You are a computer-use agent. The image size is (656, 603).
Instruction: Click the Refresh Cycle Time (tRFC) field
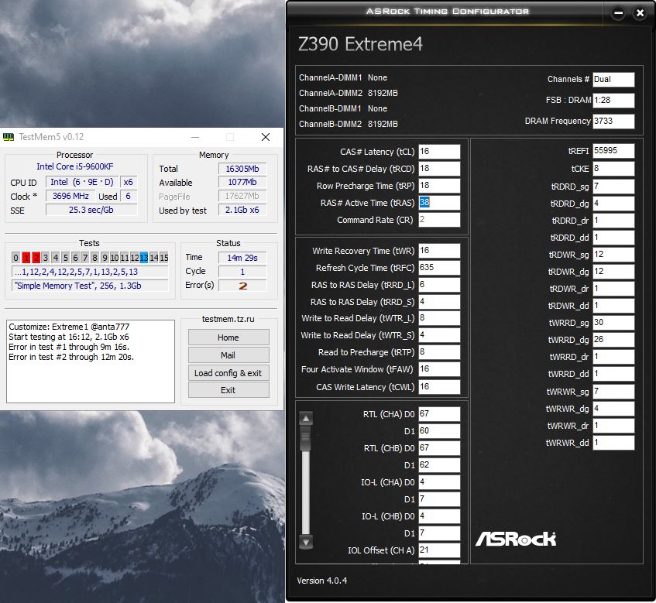click(x=439, y=268)
